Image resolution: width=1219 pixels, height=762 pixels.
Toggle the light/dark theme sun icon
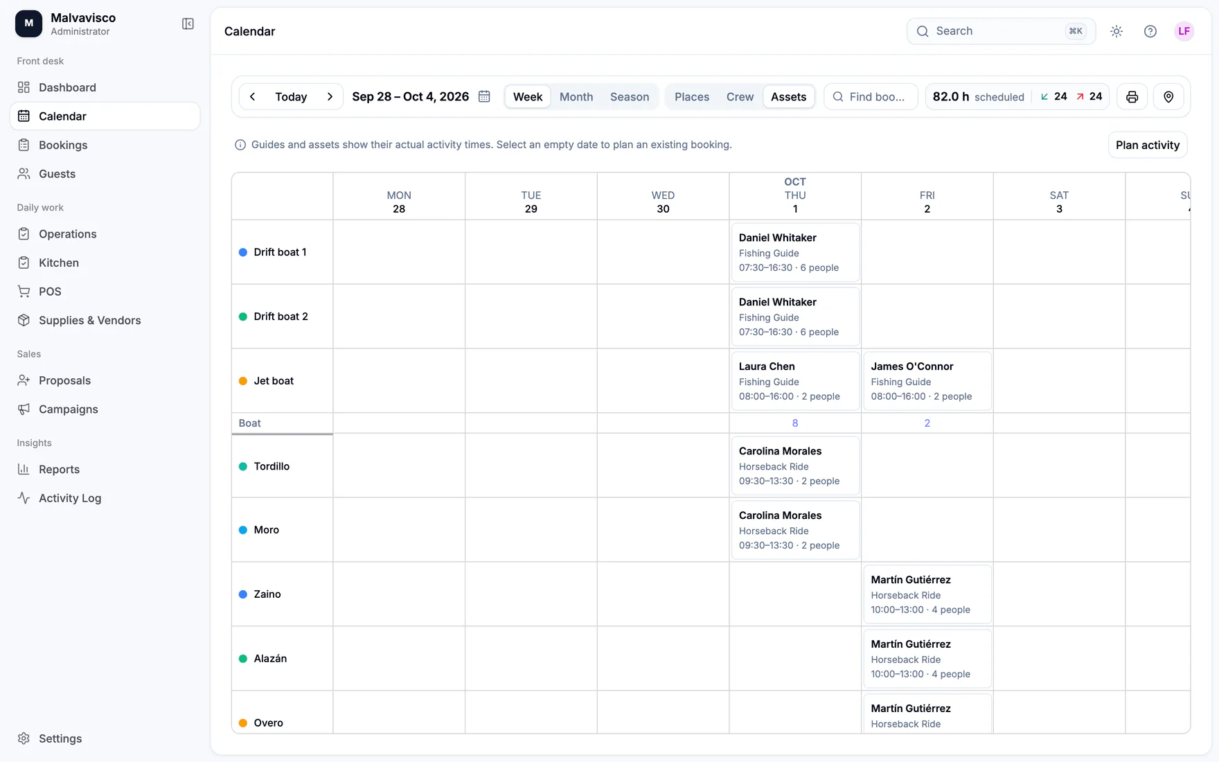click(1116, 31)
